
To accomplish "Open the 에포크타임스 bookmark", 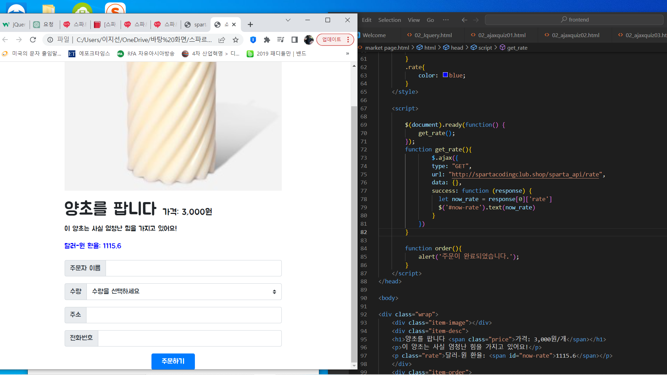I will (x=89, y=53).
